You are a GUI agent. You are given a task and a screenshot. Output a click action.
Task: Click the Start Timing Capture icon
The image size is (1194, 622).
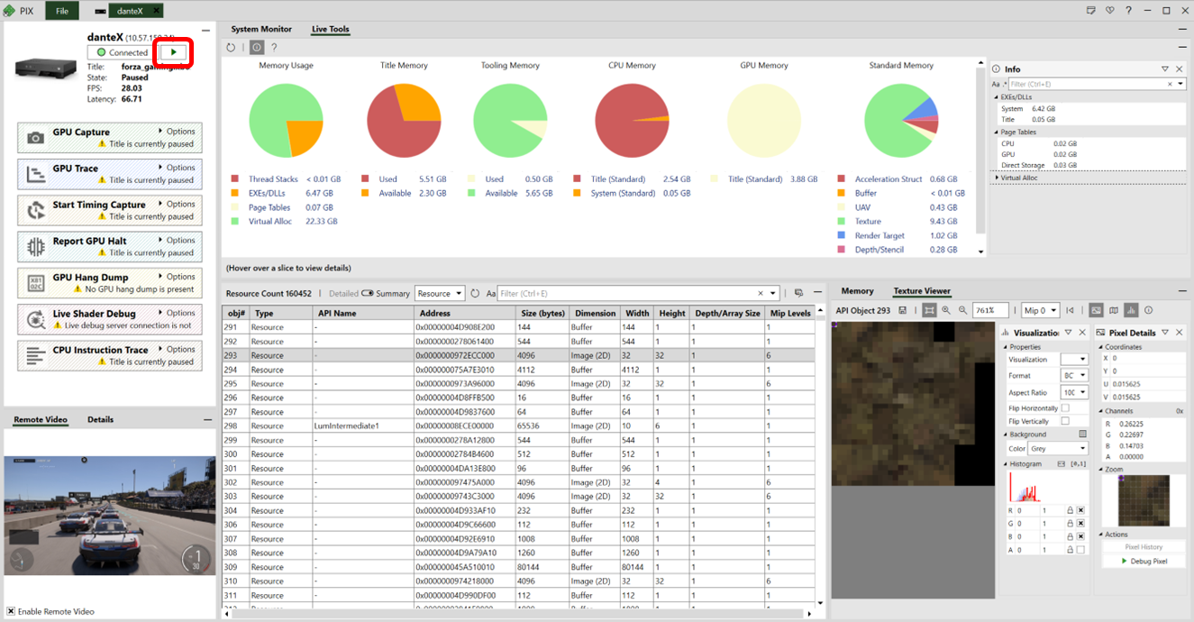(x=35, y=211)
